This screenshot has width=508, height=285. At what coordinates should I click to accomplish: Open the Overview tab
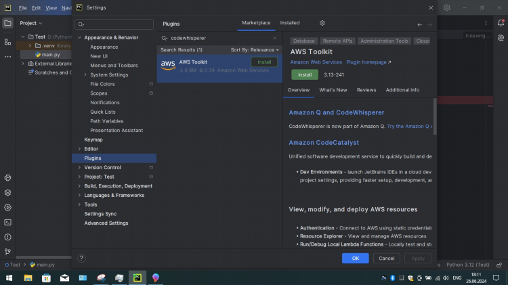(299, 90)
